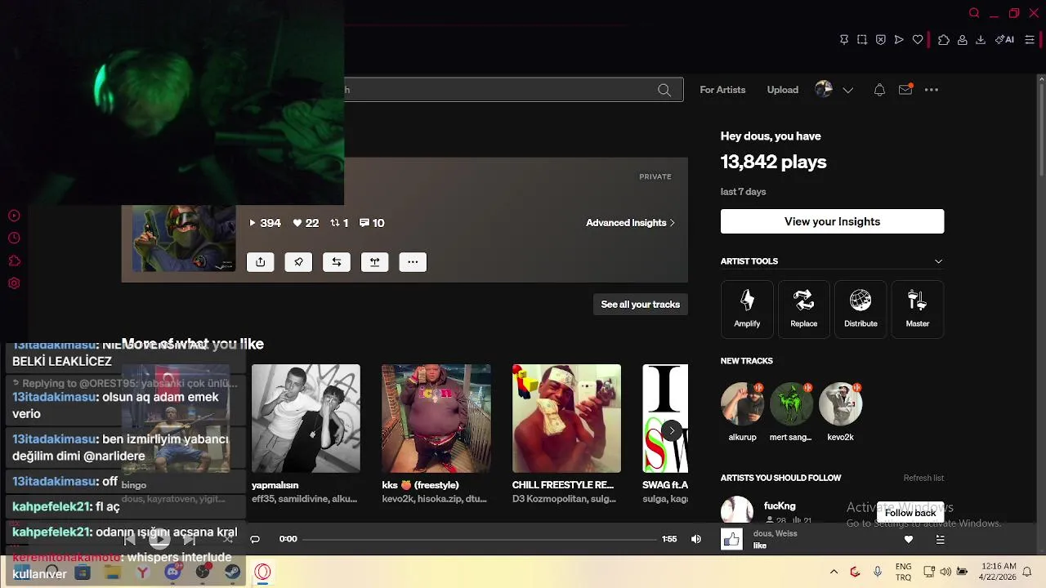Open the alkurup new track avatar
This screenshot has height=588, width=1046.
click(742, 403)
